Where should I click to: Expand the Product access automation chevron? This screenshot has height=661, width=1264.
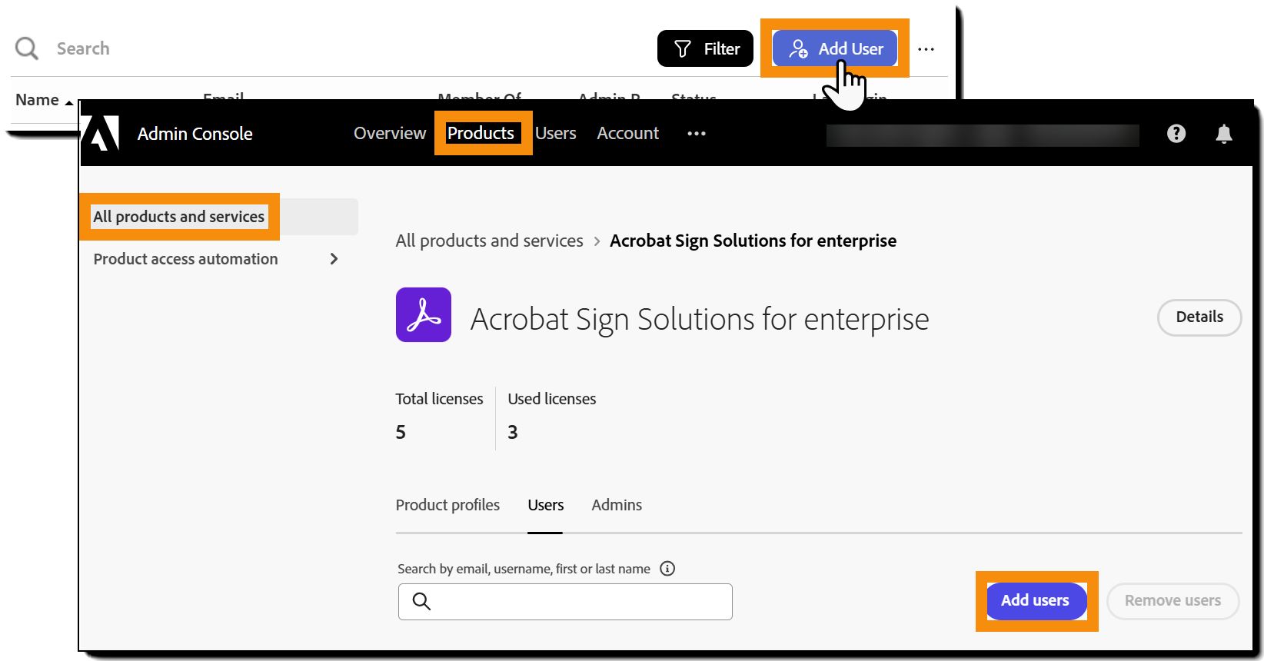tap(334, 259)
